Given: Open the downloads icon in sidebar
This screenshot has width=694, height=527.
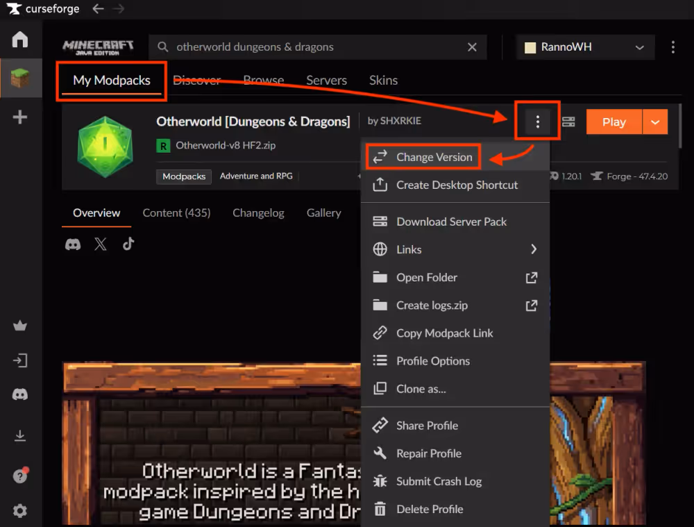Looking at the screenshot, I should (20, 436).
